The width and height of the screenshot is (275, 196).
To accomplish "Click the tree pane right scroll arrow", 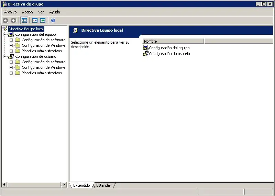I will pos(64,185).
